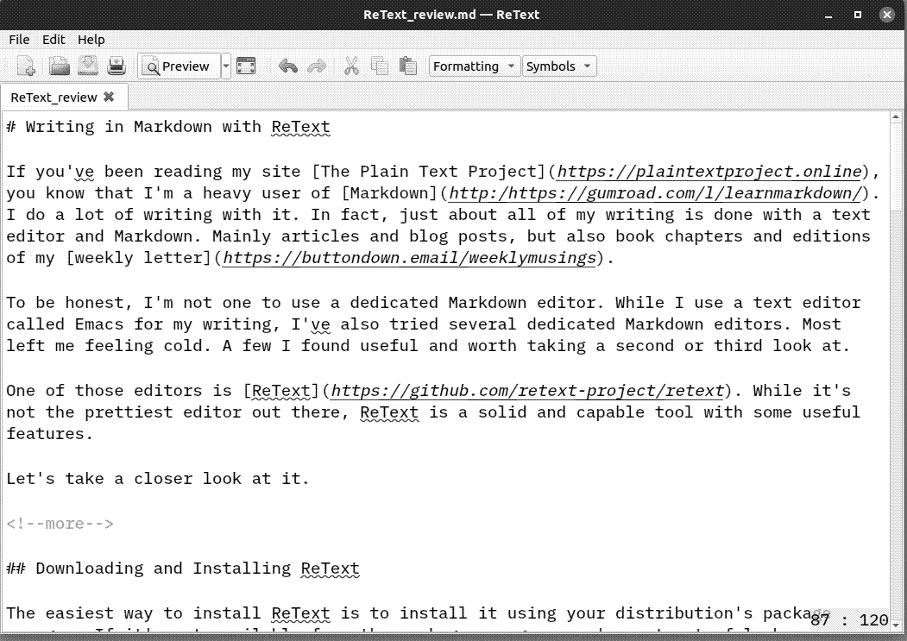The image size is (907, 641).
Task: Create a new document with toolbar icon
Action: pyautogui.click(x=25, y=66)
